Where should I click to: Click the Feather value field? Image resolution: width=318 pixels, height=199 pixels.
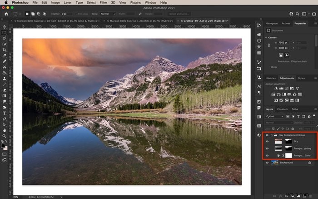67,14
